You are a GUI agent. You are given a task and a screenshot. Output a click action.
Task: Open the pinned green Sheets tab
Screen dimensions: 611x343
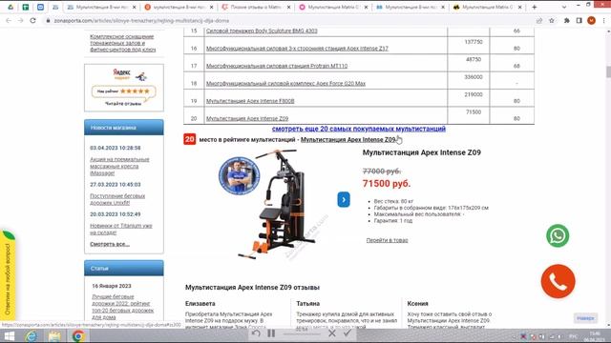[26, 7]
